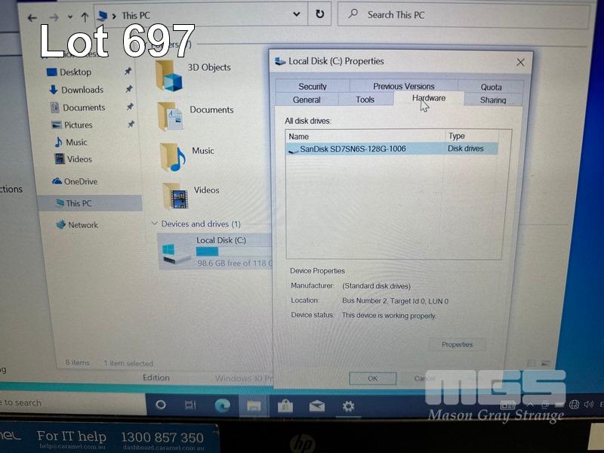The image size is (604, 453).
Task: Open the Videos folder icon
Action: tap(174, 195)
